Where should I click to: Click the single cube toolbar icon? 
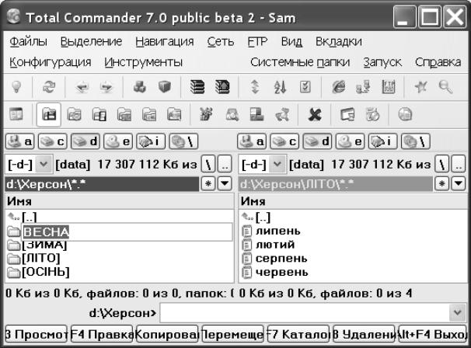[165, 87]
